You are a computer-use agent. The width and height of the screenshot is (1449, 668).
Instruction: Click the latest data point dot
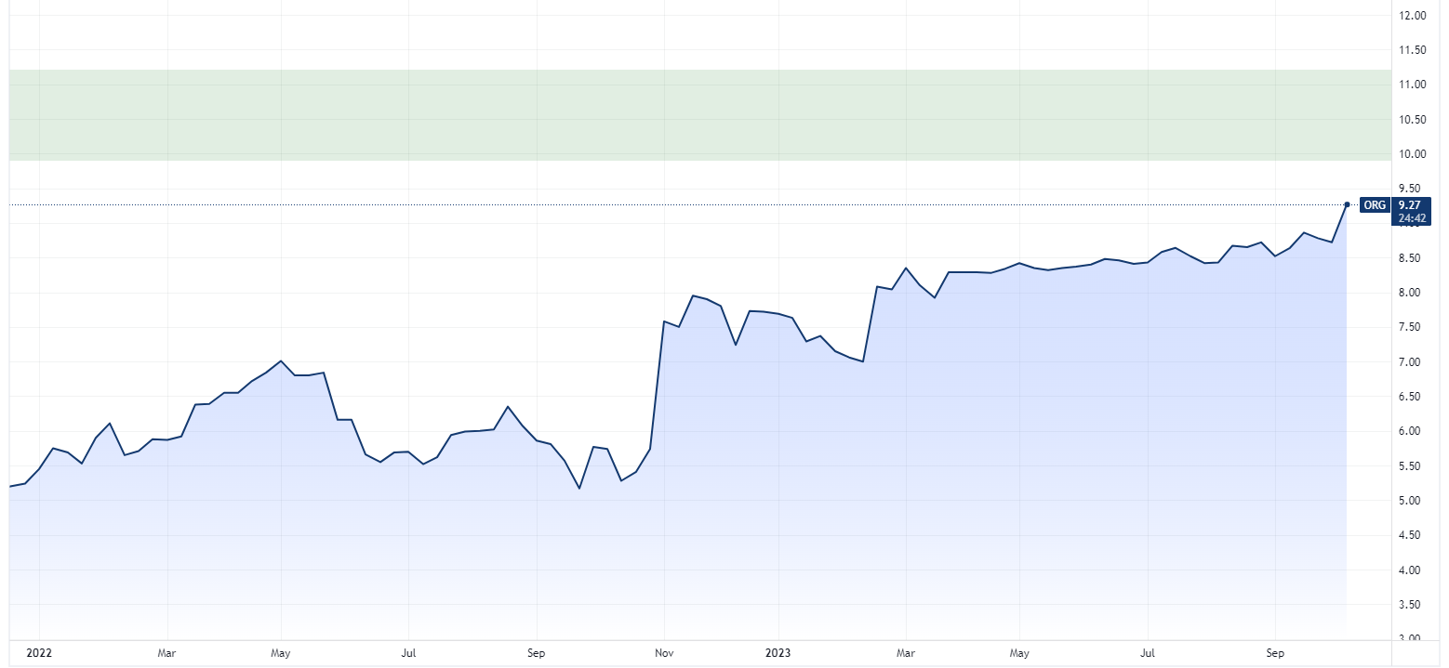[x=1347, y=204]
